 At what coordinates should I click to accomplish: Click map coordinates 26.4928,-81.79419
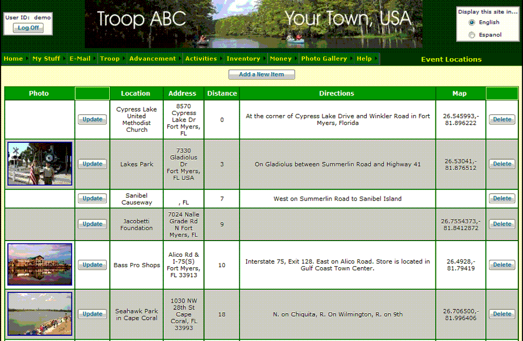pyautogui.click(x=461, y=265)
